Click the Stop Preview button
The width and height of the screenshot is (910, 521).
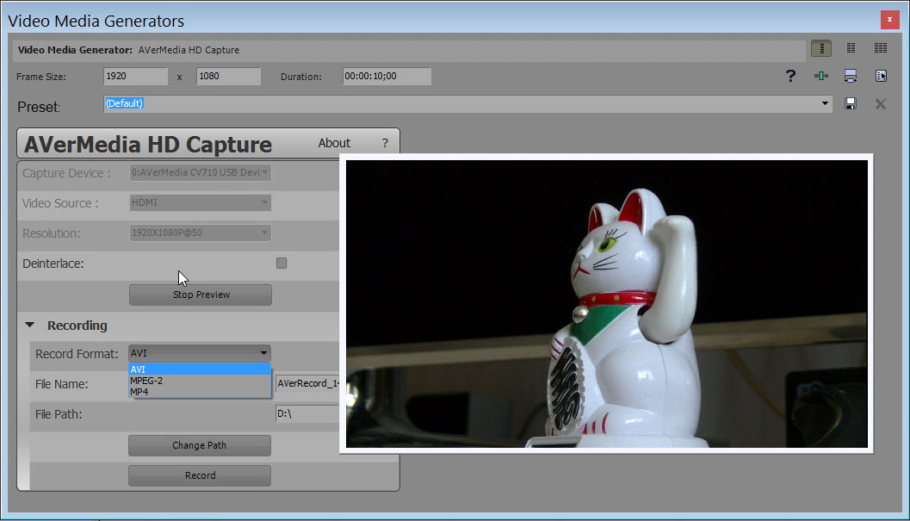pos(201,295)
